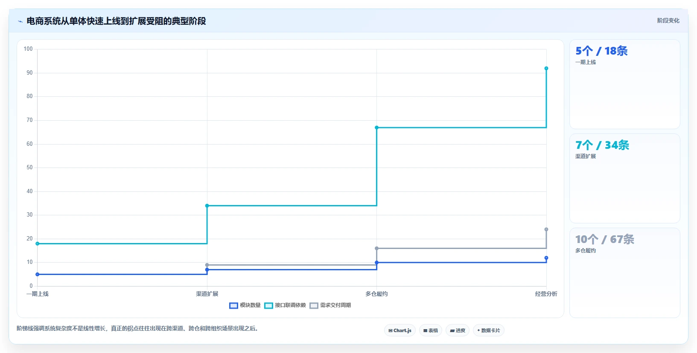Click the 模块数量 legend label

pyautogui.click(x=250, y=305)
